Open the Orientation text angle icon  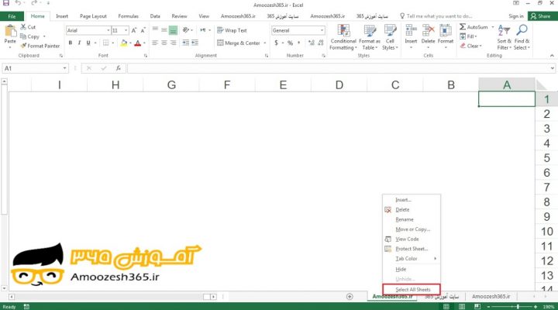186,30
